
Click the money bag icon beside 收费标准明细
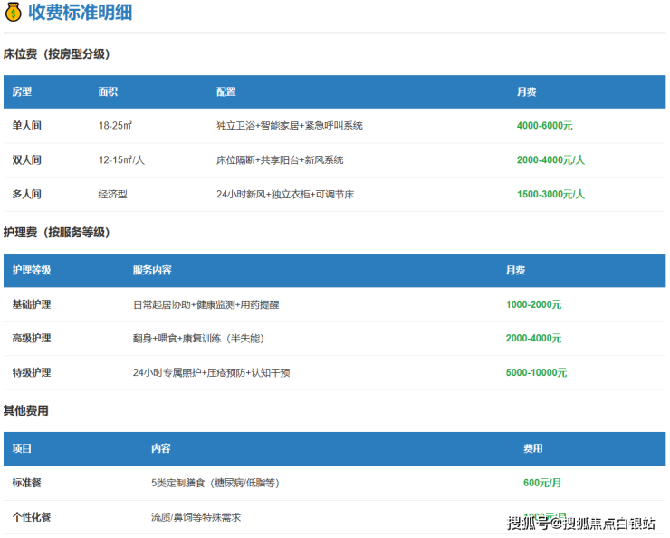[x=14, y=14]
